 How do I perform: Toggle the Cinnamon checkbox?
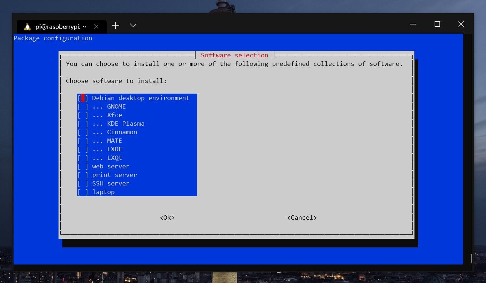click(83, 132)
